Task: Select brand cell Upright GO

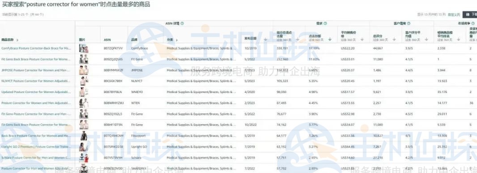Action: tap(139, 147)
